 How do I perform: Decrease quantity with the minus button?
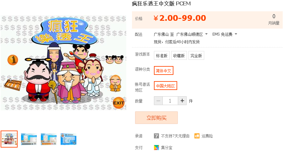click(158, 101)
